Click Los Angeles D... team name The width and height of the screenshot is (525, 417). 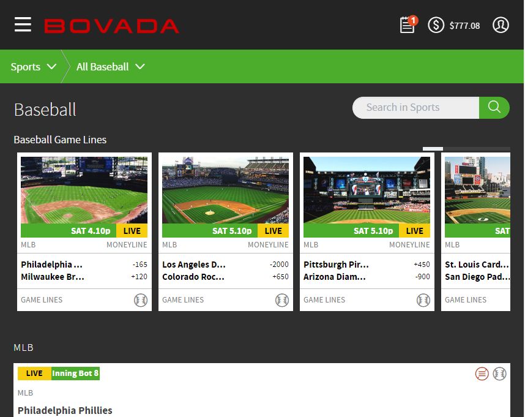point(194,265)
